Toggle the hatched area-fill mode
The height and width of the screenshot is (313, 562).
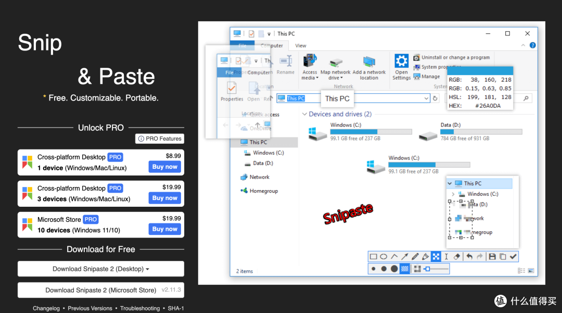tap(405, 269)
